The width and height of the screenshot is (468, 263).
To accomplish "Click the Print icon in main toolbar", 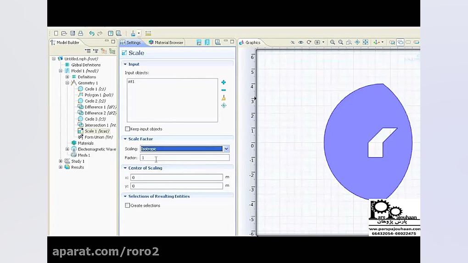I will (81, 33).
